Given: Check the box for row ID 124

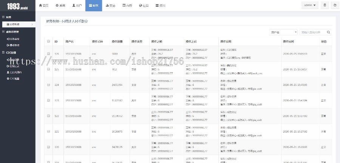Looking at the screenshot, I should pyautogui.click(x=49, y=85).
